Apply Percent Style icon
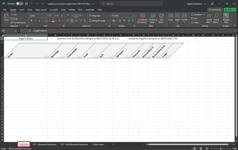Image resolution: width=238 pixels, height=150 pixels. 120,21
